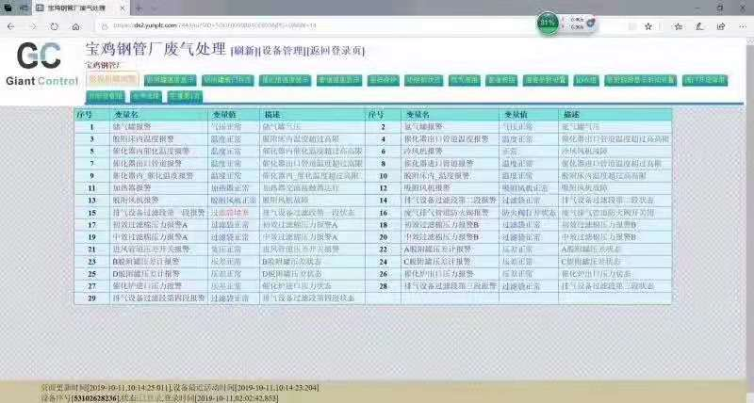Click D吸附罐压差计报警 in row 25
The width and height of the screenshot is (754, 403).
(146, 273)
